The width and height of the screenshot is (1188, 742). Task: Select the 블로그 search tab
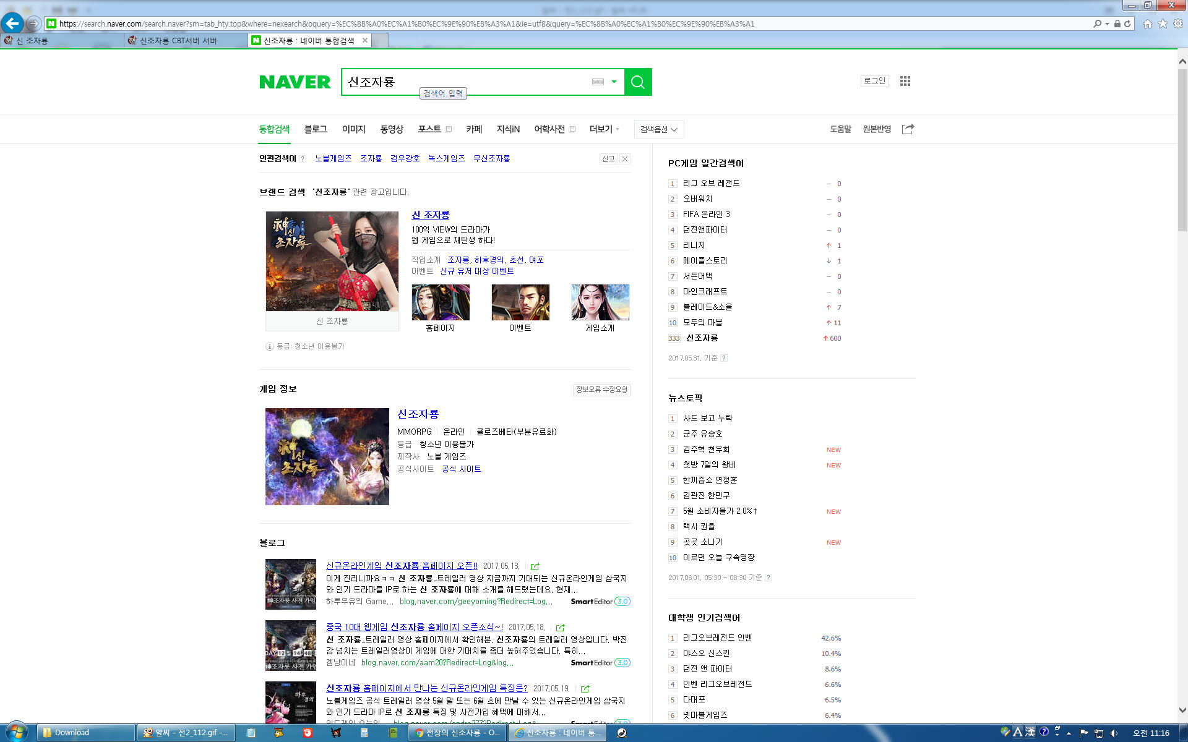(316, 129)
